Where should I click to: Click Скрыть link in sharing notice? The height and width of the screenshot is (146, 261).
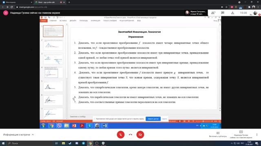[164, 119]
